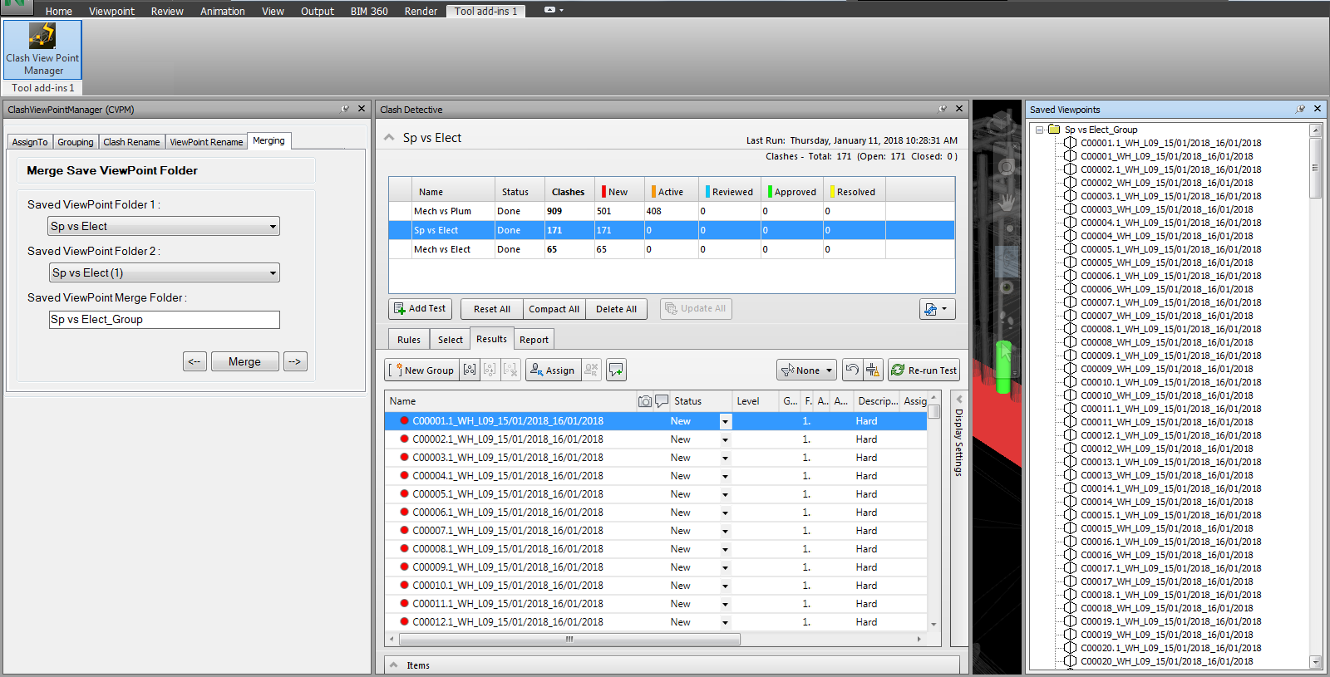This screenshot has height=677, width=1330.
Task: Click the Compact All button
Action: [554, 309]
